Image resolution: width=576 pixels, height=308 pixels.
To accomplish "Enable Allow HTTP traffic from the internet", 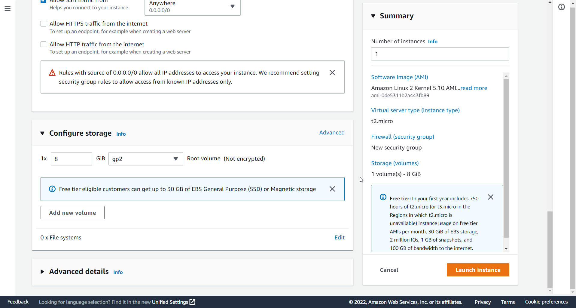I will [43, 44].
